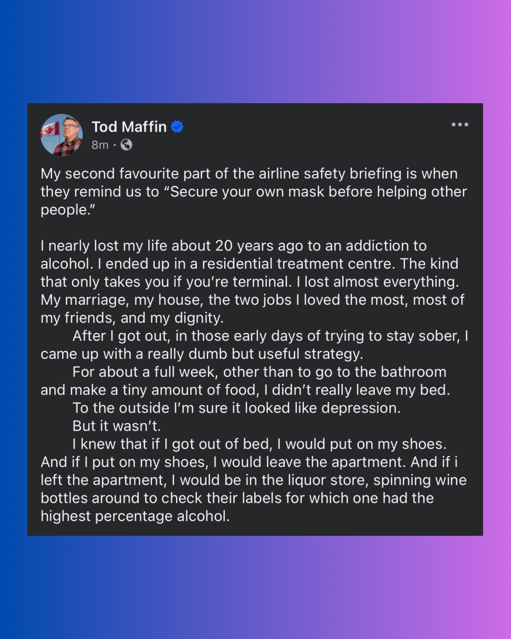Viewport: 511px width, 639px height.
Task: Click the Canadian flag in the avatar
Action: [50, 129]
